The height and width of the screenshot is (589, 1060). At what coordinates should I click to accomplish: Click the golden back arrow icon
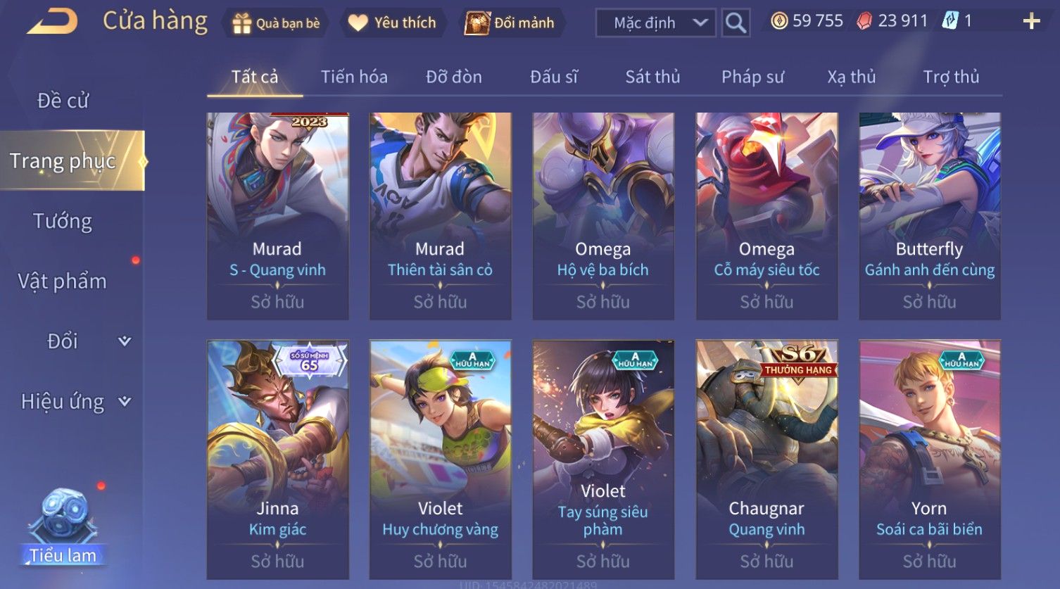coord(52,21)
